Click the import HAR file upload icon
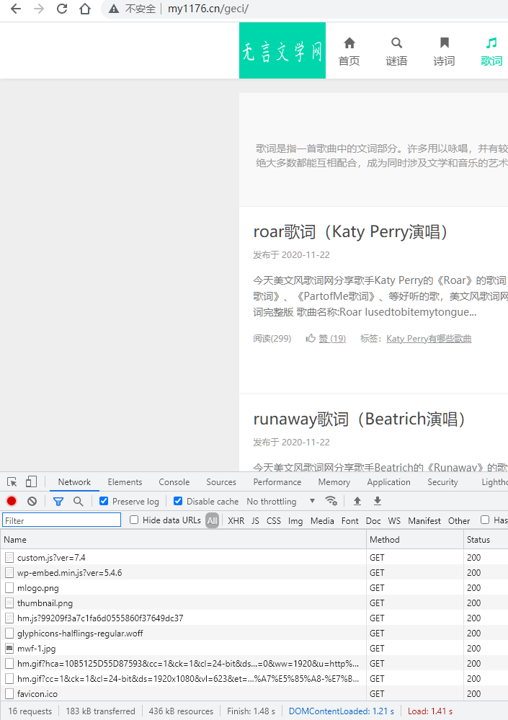Image resolution: width=508 pixels, height=720 pixels. click(357, 501)
